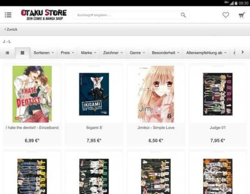Click the price 6,50 €
The image size is (250, 194).
156,141
